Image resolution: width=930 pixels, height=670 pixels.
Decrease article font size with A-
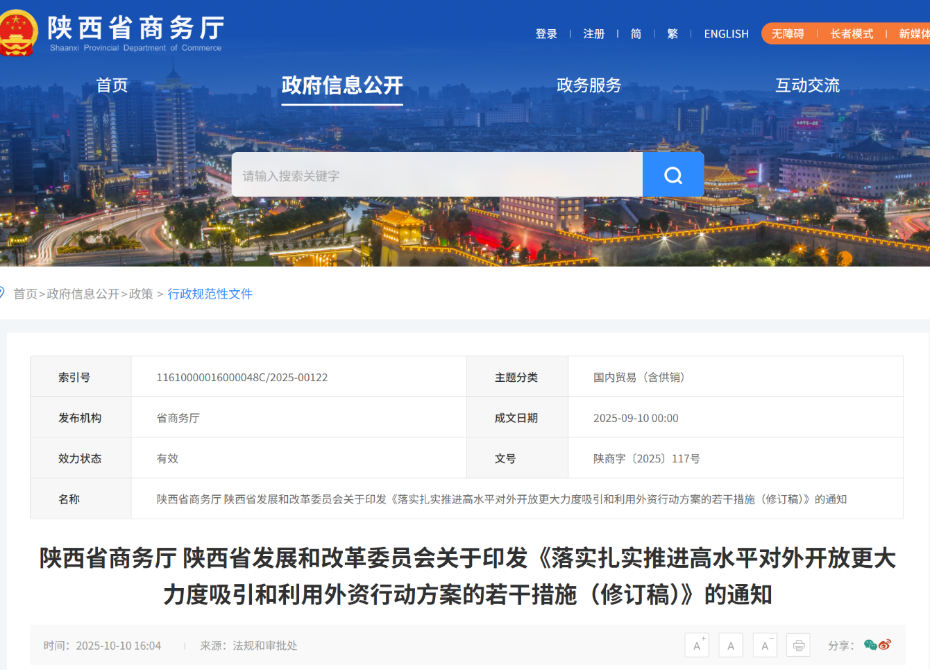pyautogui.click(x=765, y=645)
